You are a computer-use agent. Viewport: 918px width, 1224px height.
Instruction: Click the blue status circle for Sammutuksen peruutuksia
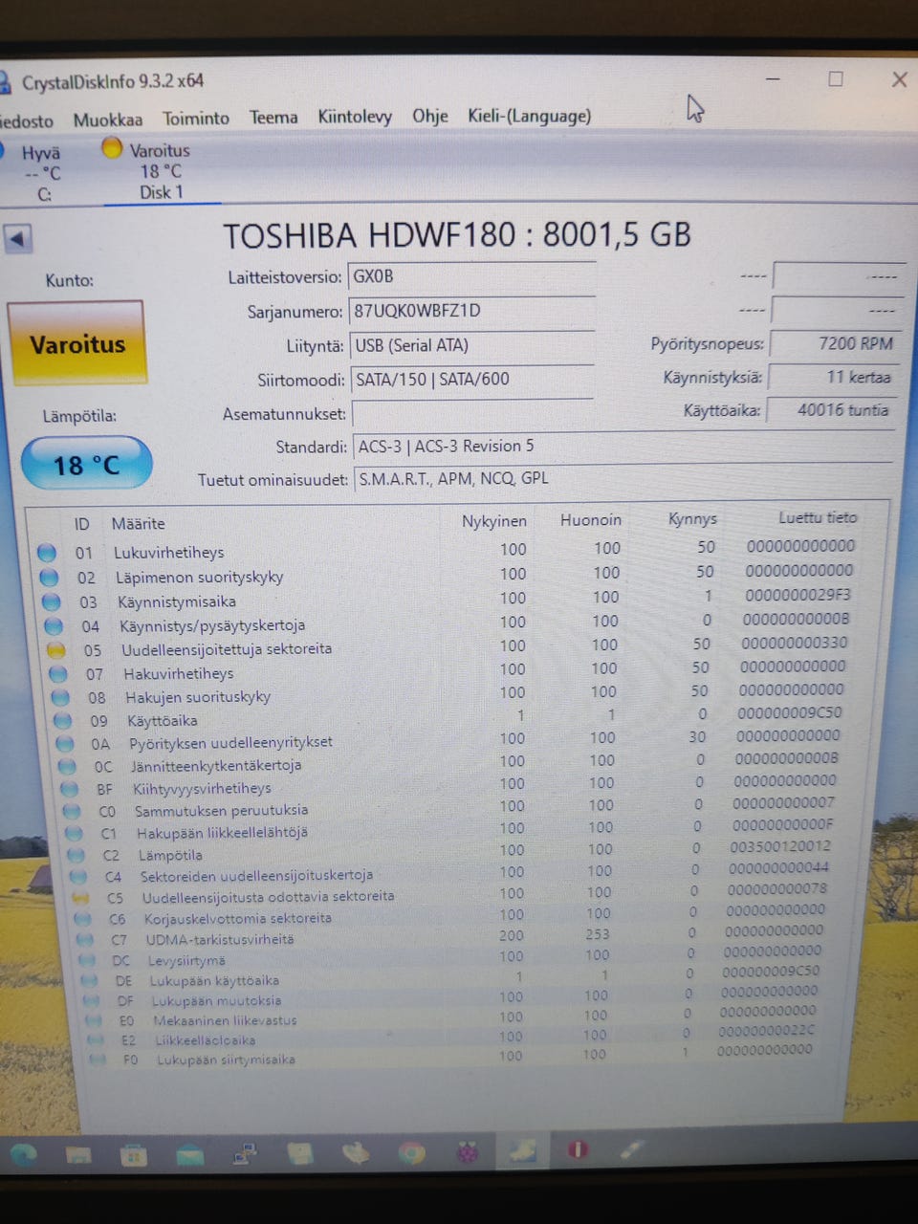tap(72, 812)
